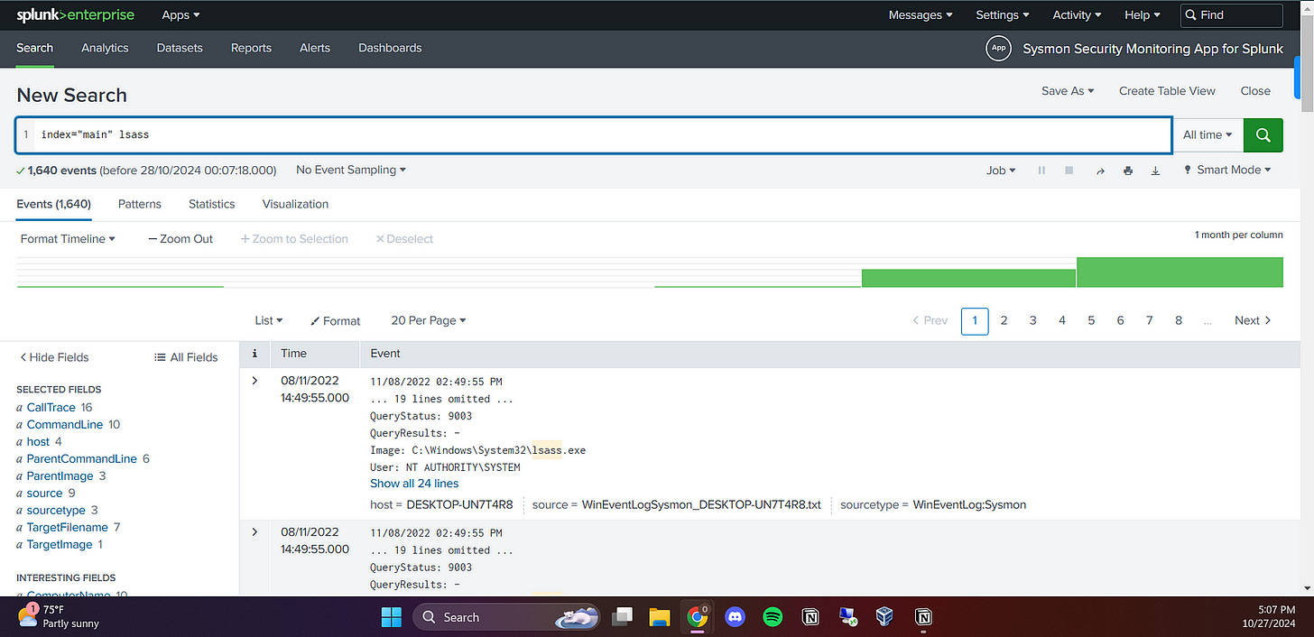Image resolution: width=1314 pixels, height=637 pixels.
Task: Click Create Table View
Action: coord(1167,91)
